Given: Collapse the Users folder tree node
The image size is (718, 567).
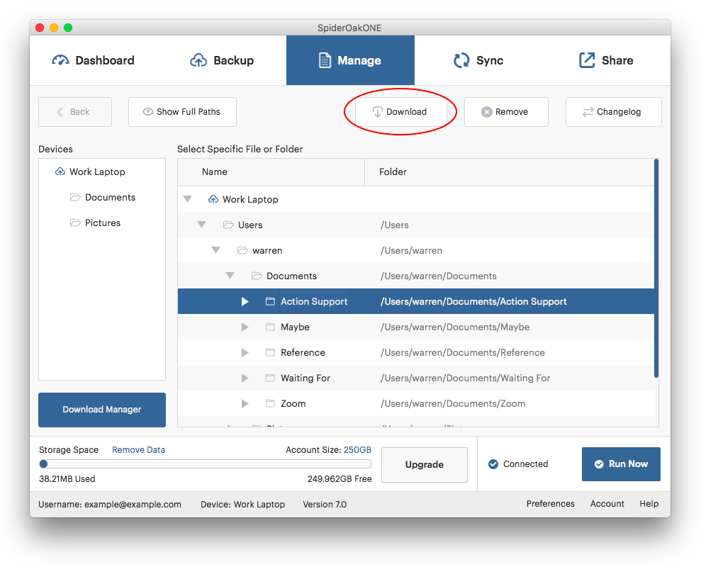Looking at the screenshot, I should tap(201, 225).
